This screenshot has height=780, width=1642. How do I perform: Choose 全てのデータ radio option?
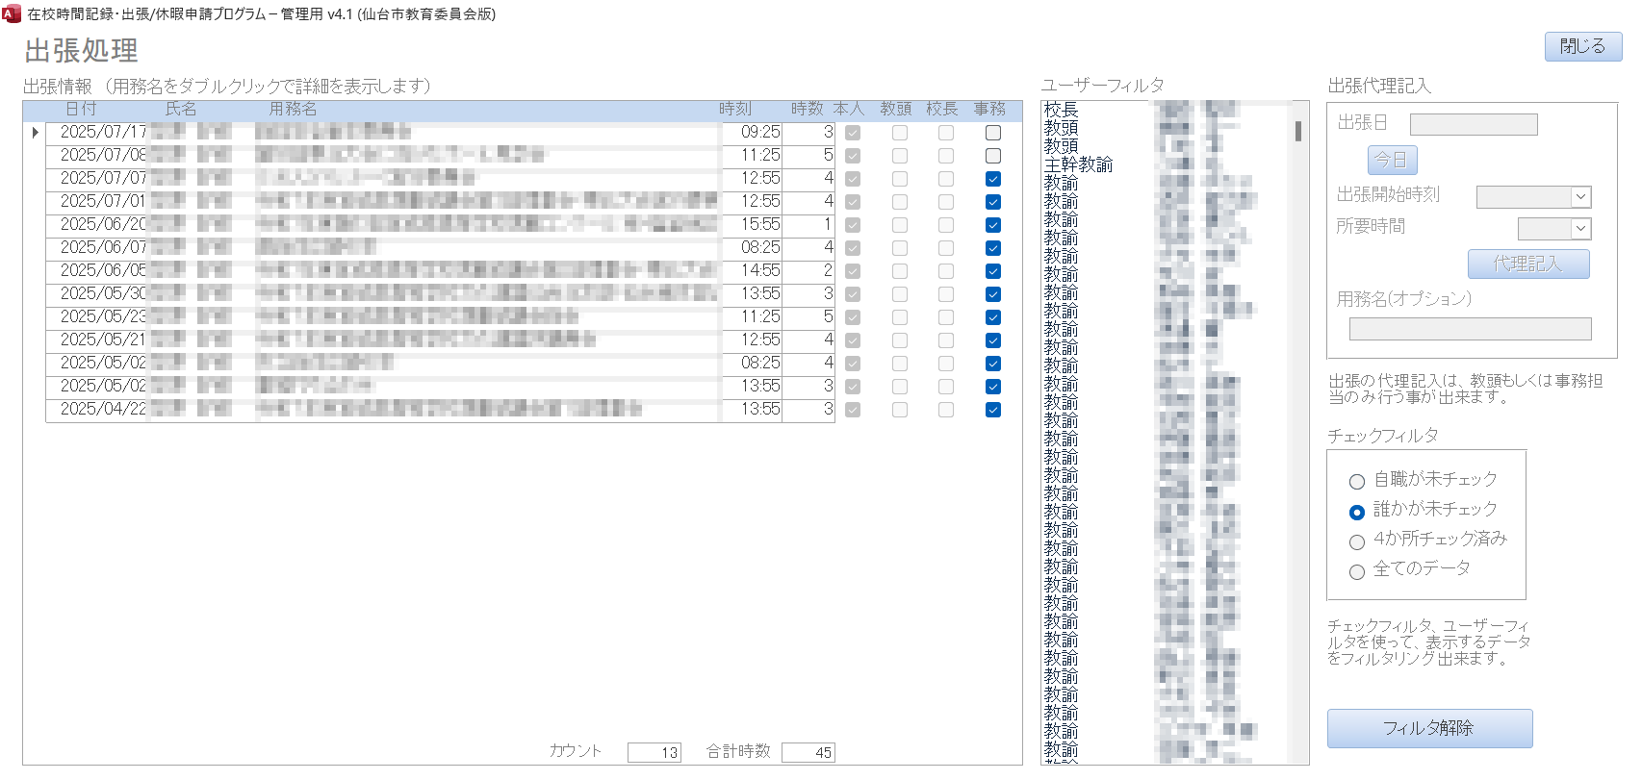[x=1357, y=572]
